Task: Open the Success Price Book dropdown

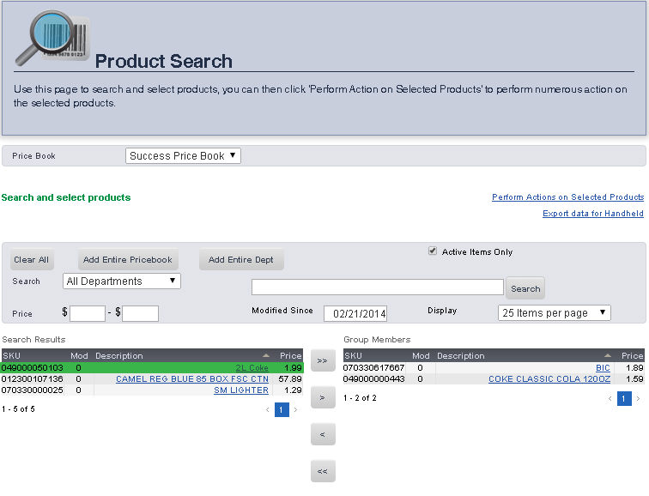Action: (184, 156)
